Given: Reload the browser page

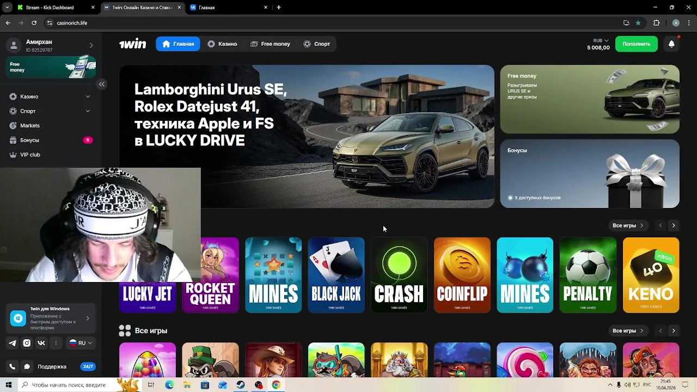Looking at the screenshot, I should tap(34, 23).
